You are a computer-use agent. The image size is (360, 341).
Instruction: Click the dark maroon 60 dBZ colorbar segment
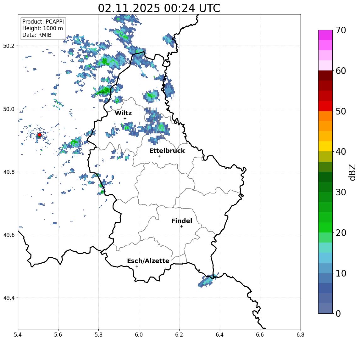325,75
